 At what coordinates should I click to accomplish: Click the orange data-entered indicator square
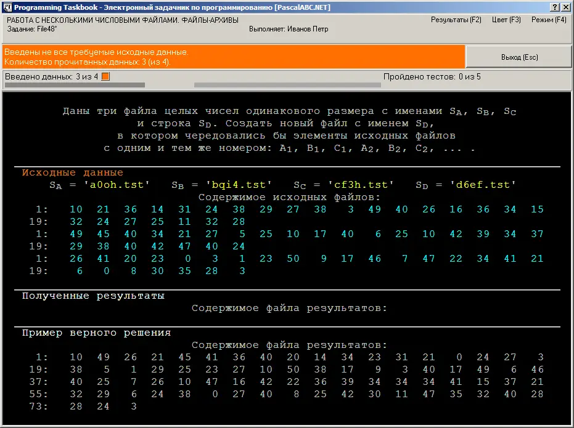[x=105, y=76]
